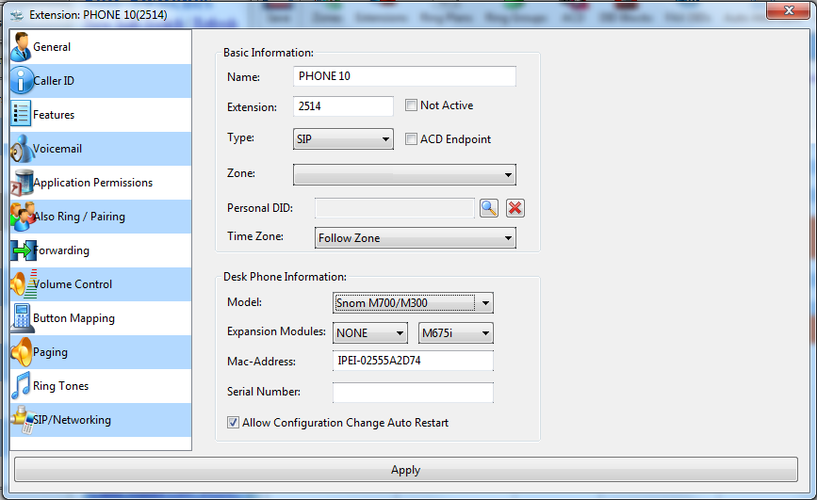
Task: Click the Ring Tones music note icon
Action: 21,386
